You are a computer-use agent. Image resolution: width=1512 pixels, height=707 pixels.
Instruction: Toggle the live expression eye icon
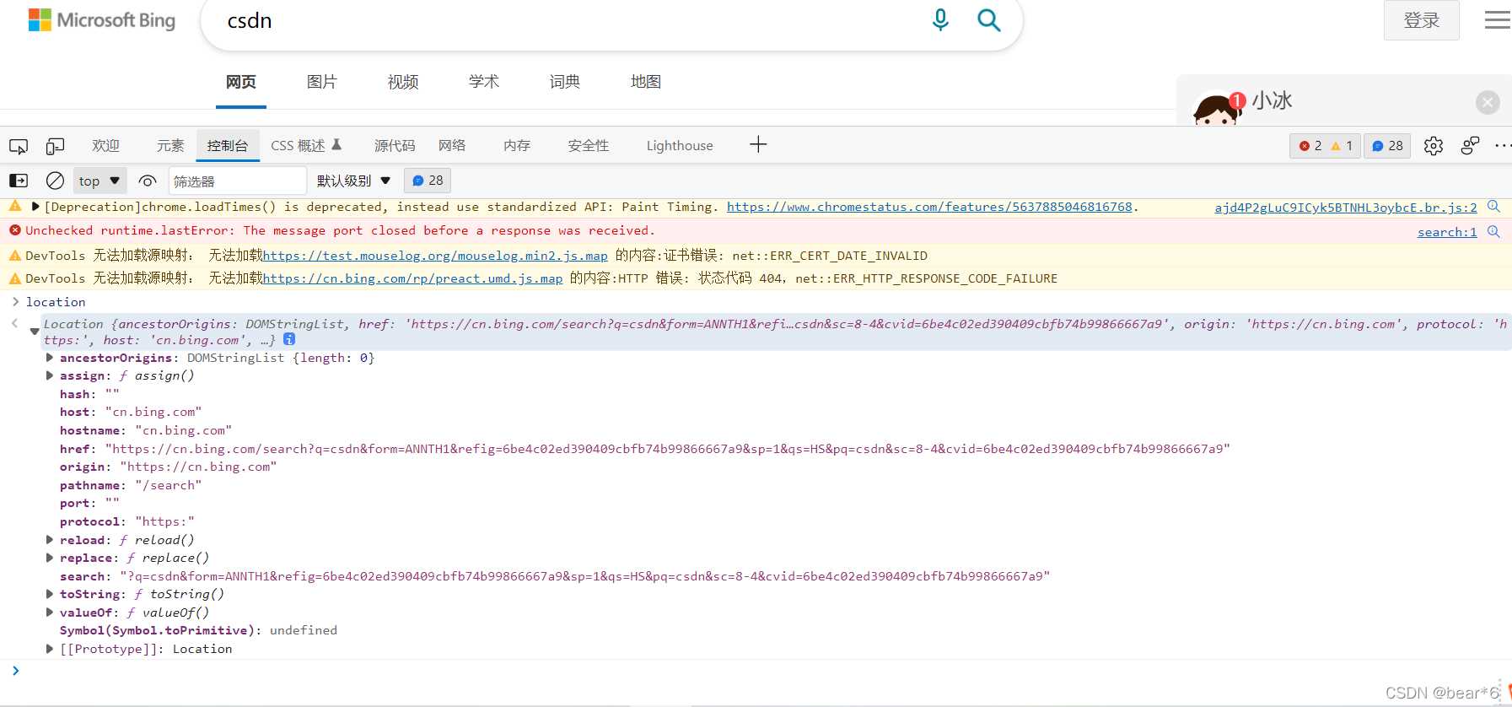[x=148, y=181]
